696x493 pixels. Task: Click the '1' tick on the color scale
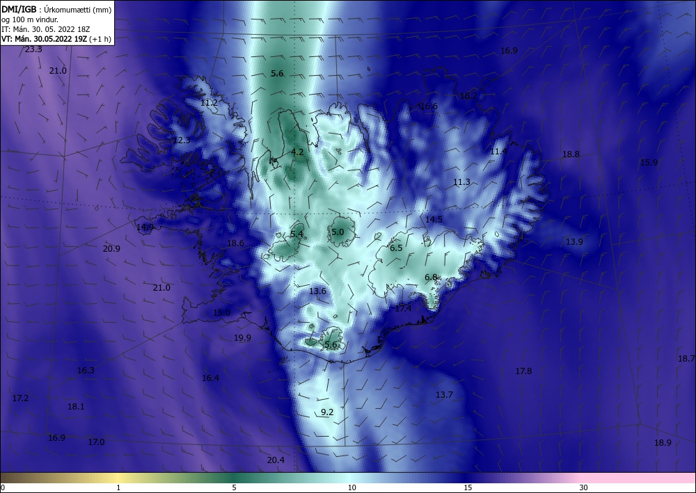tap(118, 487)
